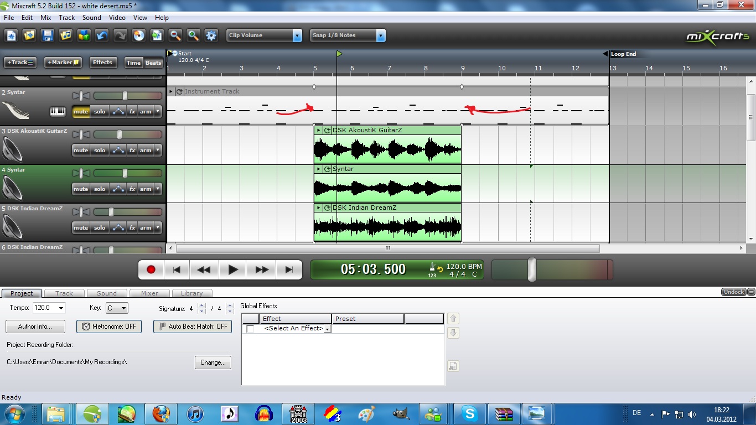Viewport: 756px width, 425px height.
Task: Open Firefox from the Windows taskbar
Action: (160, 413)
